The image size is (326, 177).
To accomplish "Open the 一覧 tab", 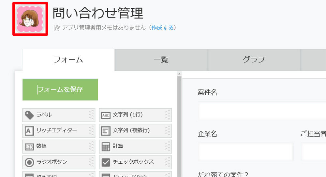I will tap(161, 60).
